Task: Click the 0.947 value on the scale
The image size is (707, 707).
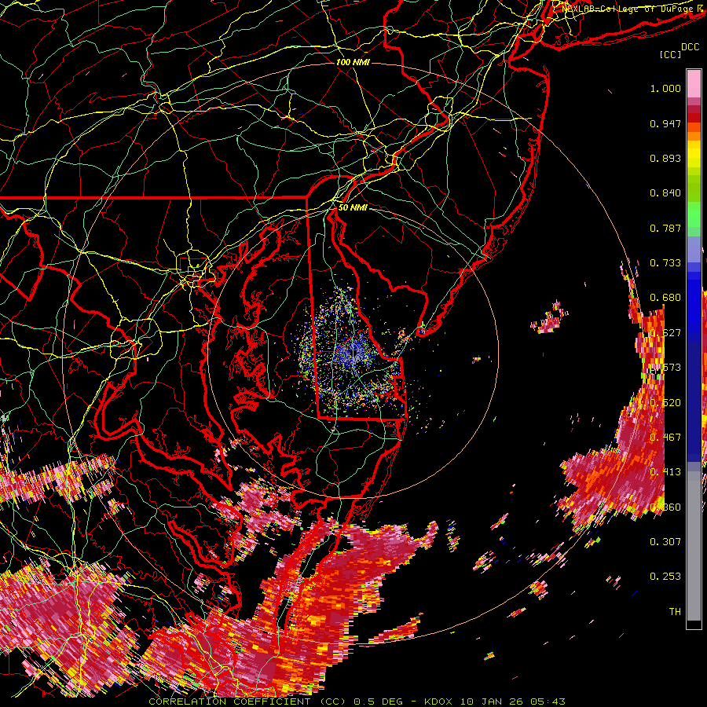Action: 665,123
